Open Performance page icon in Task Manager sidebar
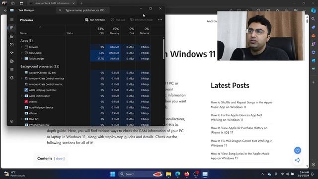The image size is (318, 179). point(12,36)
